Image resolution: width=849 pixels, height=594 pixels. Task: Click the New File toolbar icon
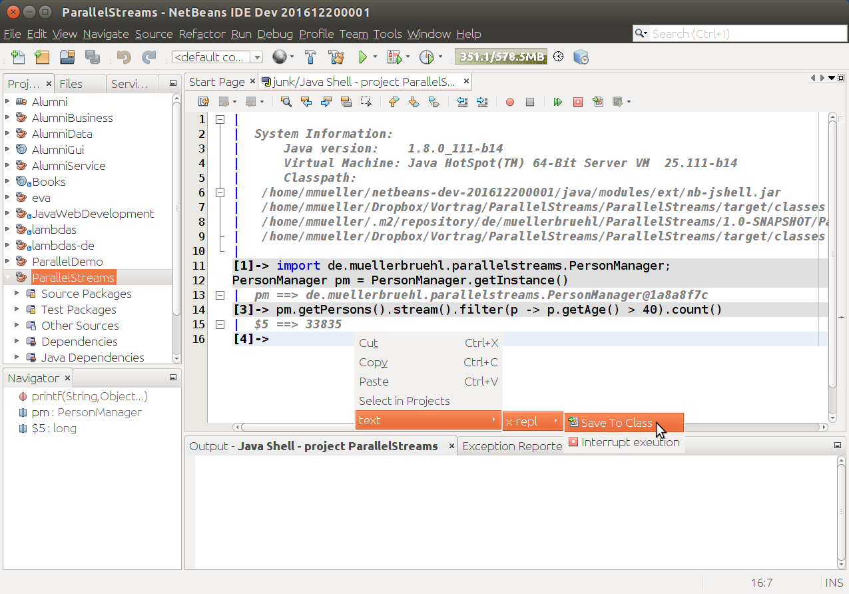[18, 57]
